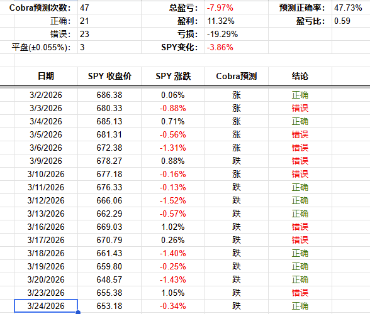
Task: Select closing price 653.18
Action: 109,306
